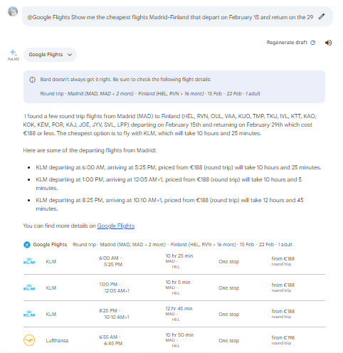343x353 pixels.
Task: Click bullet about KLM departing at 8:25 PM
Action: click(x=169, y=204)
